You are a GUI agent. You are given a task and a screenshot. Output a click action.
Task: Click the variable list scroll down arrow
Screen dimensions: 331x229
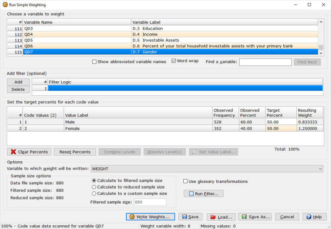[x=321, y=53]
